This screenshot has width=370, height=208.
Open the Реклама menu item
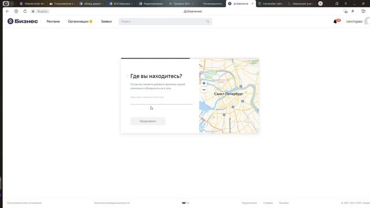coord(53,21)
